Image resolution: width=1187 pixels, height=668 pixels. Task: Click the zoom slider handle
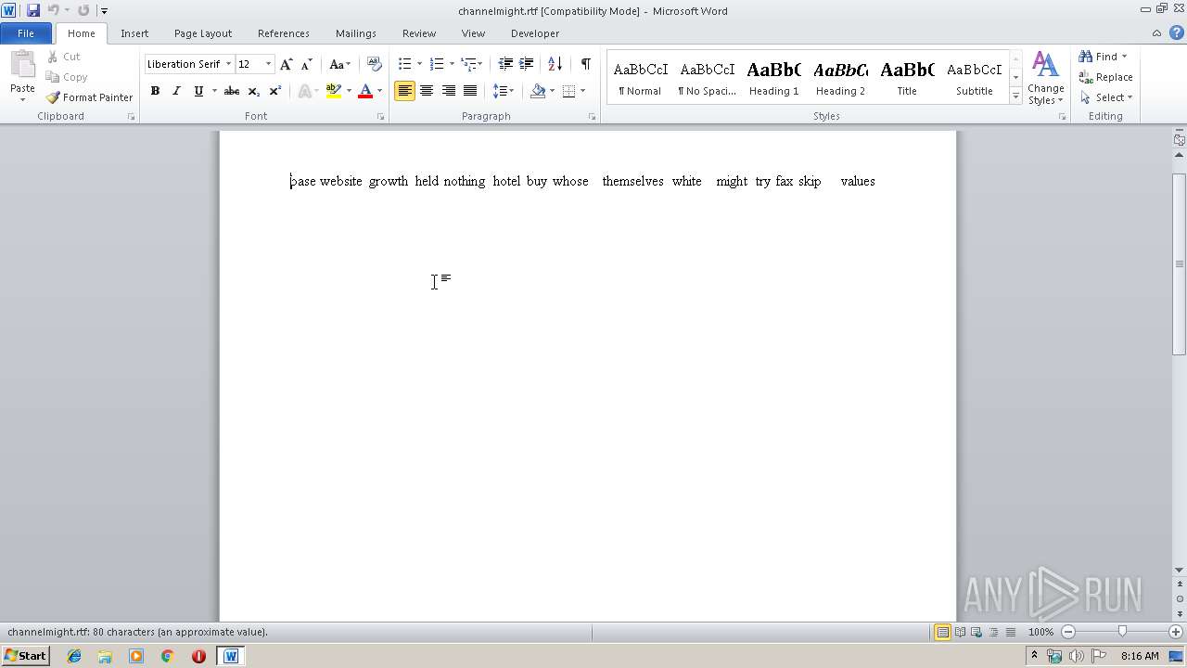tap(1122, 632)
